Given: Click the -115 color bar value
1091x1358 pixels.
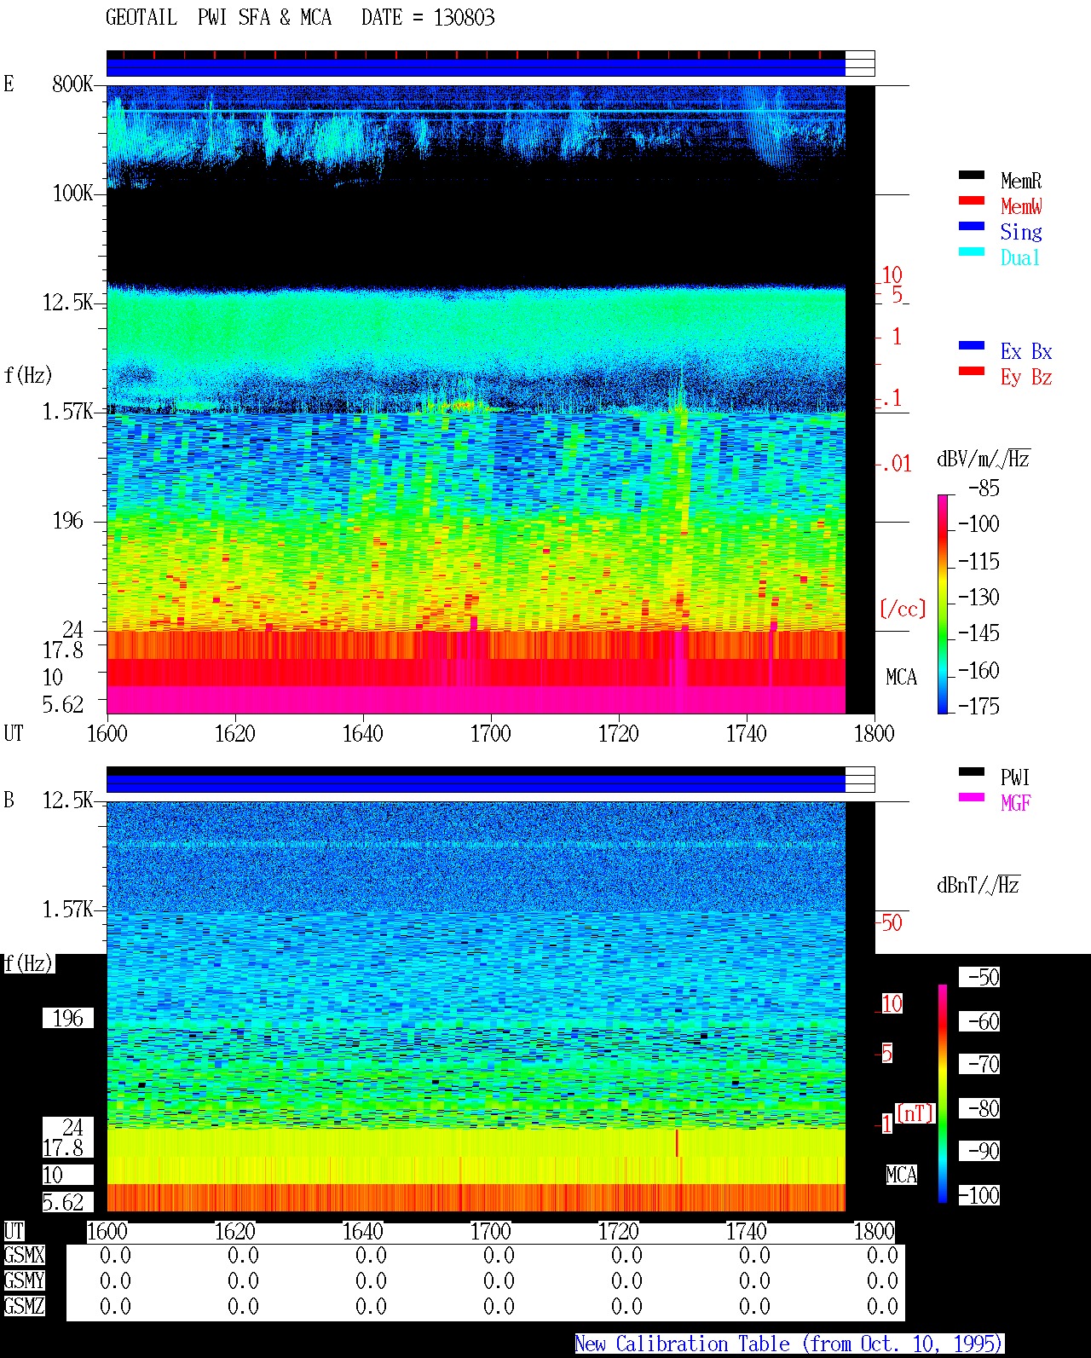Looking at the screenshot, I should tap(978, 562).
